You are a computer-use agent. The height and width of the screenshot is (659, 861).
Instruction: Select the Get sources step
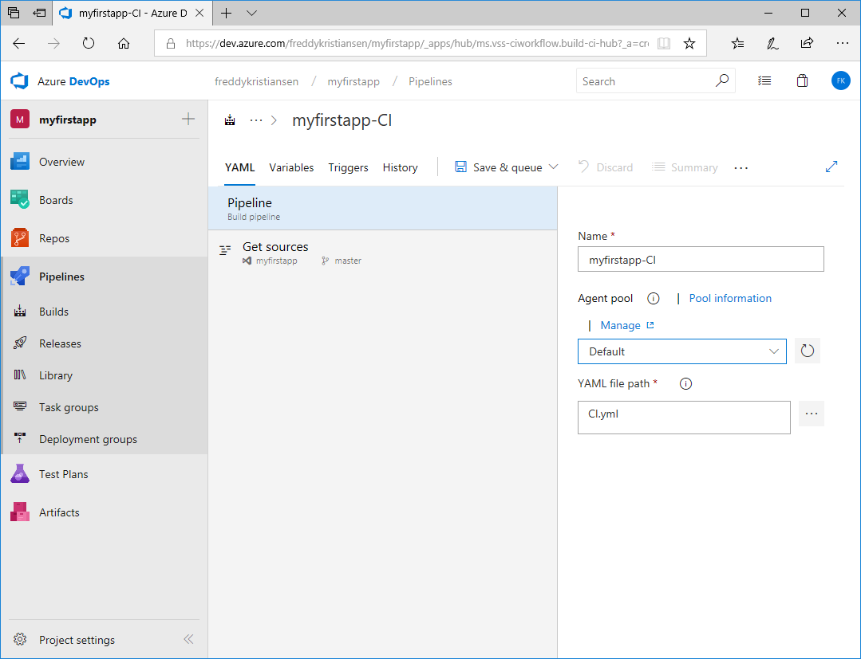pos(275,247)
